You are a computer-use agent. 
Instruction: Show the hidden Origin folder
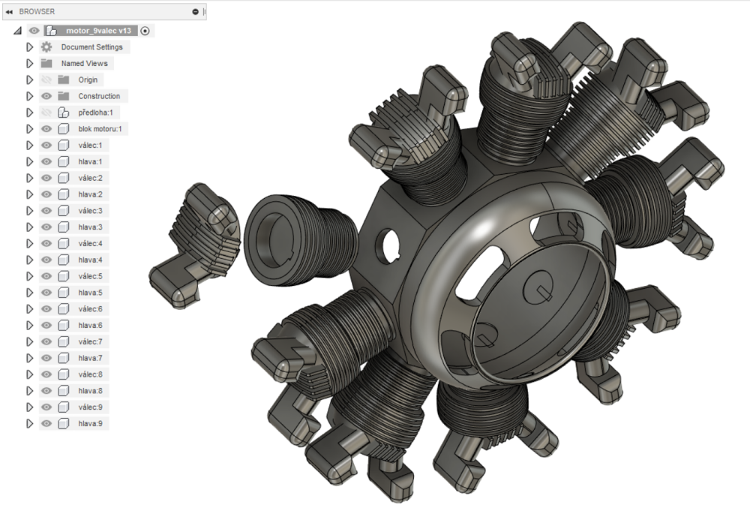(46, 80)
